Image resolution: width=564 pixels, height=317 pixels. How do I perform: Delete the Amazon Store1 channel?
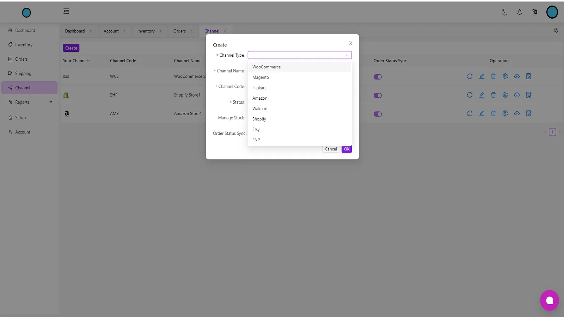[x=493, y=113]
